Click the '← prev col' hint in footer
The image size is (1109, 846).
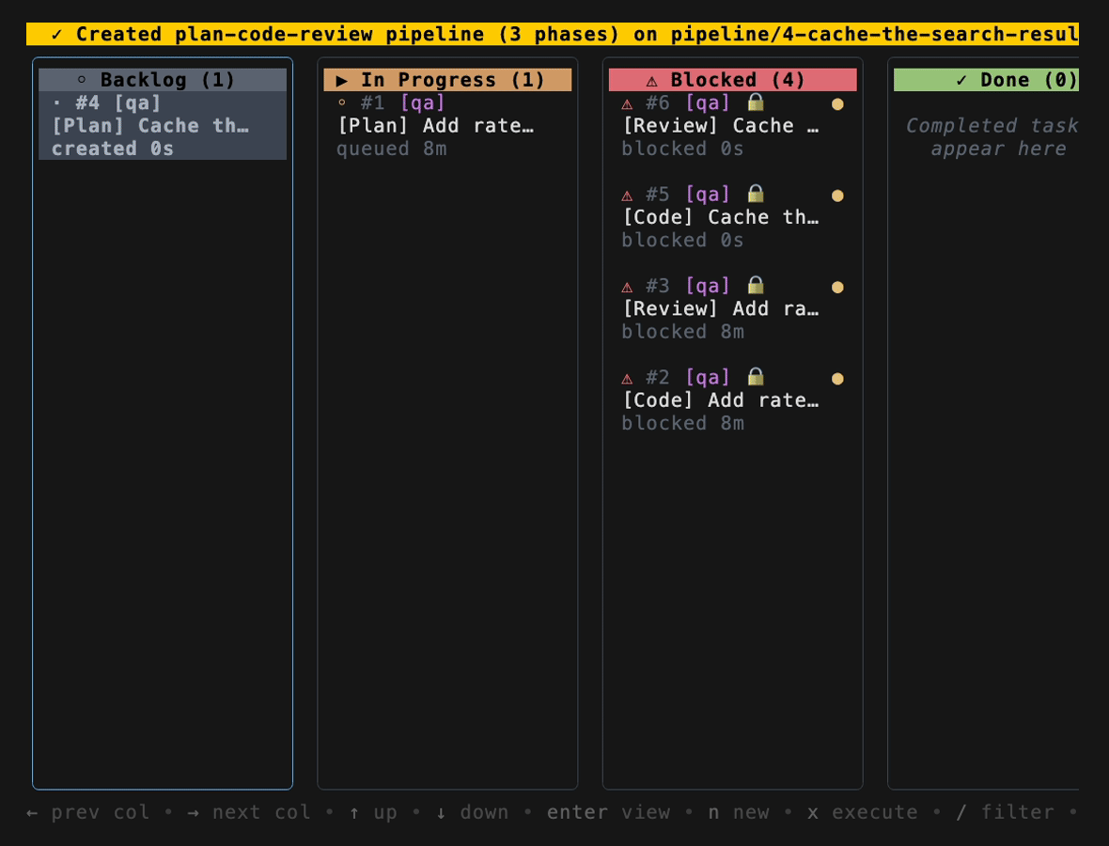coord(87,812)
